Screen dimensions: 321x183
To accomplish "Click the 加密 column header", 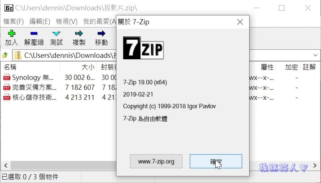I will 291,67.
